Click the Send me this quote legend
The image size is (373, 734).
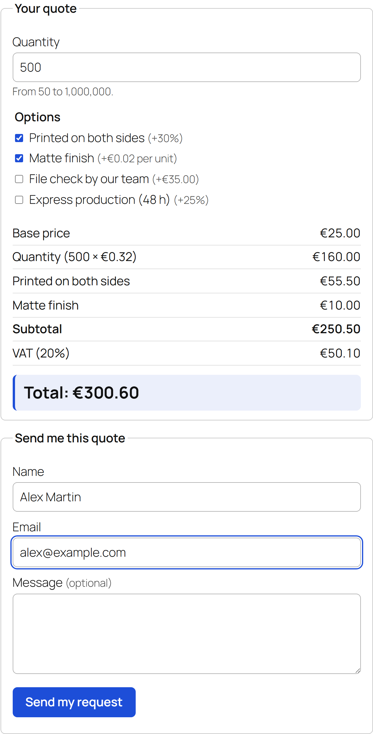[x=70, y=438]
